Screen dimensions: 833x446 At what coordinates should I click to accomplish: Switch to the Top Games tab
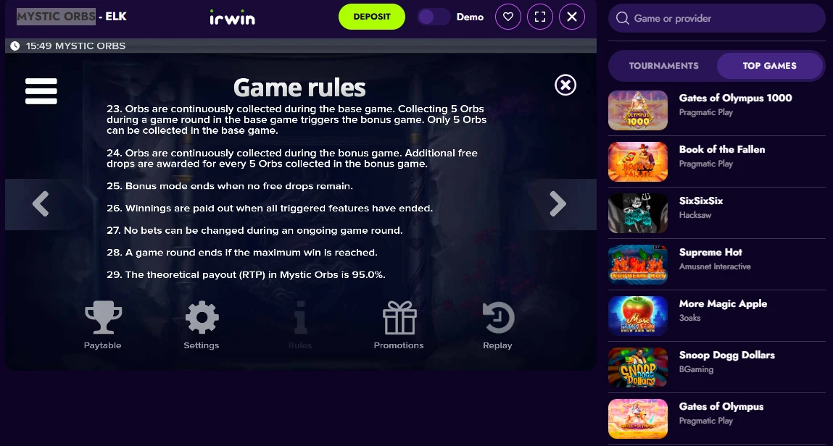coord(769,66)
